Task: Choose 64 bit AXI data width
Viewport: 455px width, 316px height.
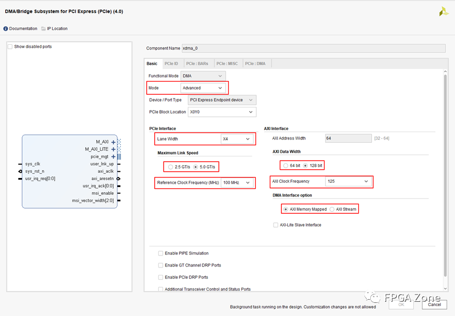Action: [x=286, y=165]
